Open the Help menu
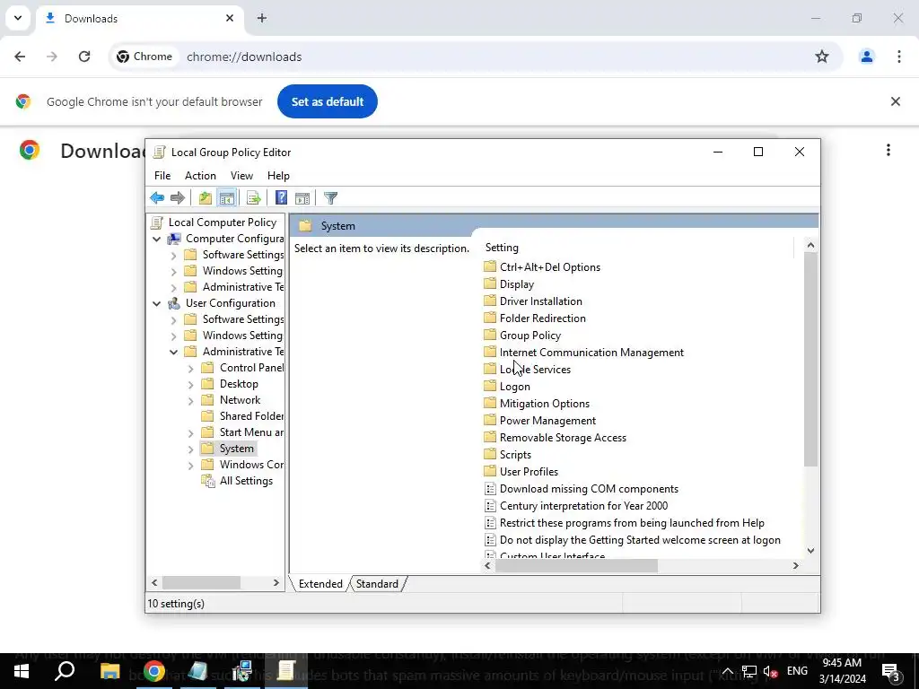 coord(278,176)
